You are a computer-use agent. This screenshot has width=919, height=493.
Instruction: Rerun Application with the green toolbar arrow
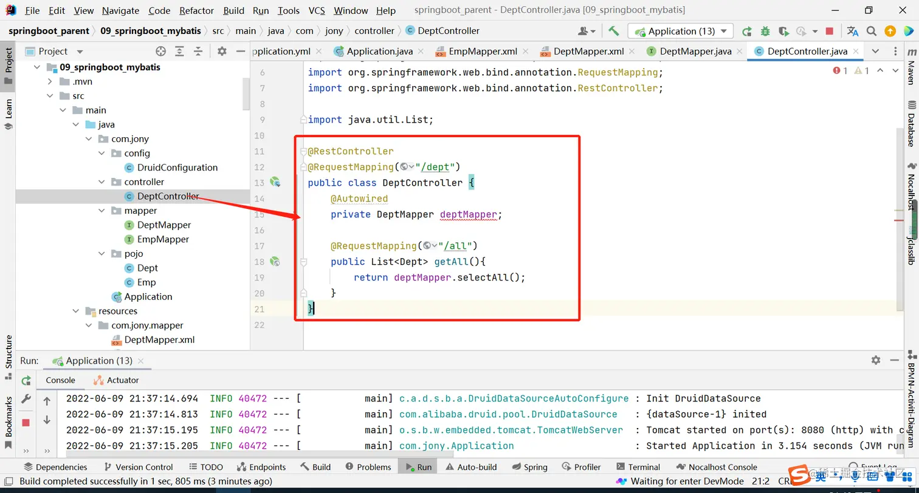[x=747, y=31]
